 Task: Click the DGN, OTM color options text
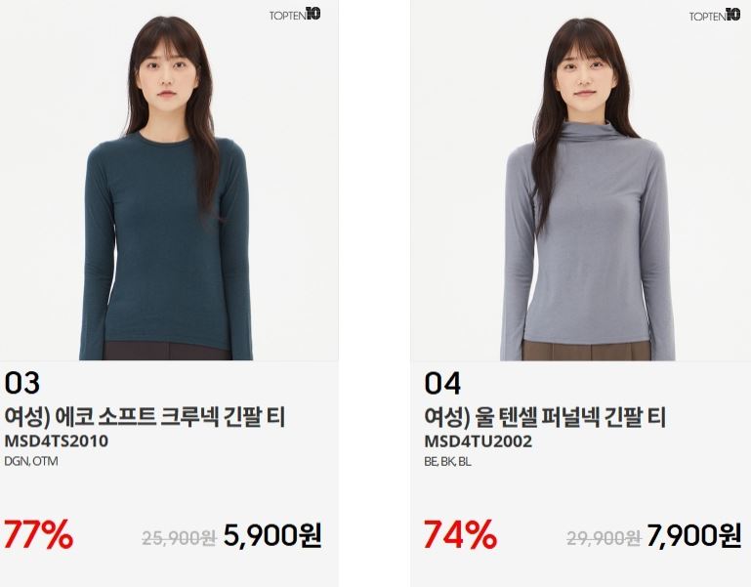31,461
